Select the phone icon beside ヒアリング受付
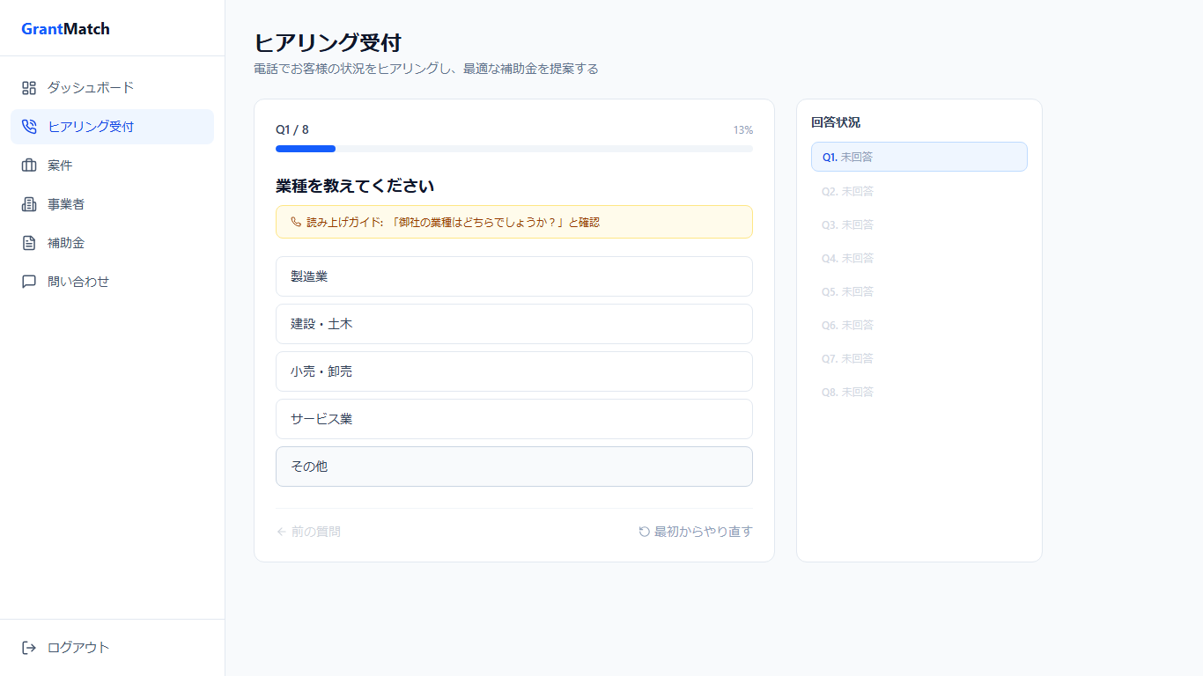This screenshot has width=1203, height=676. point(28,126)
